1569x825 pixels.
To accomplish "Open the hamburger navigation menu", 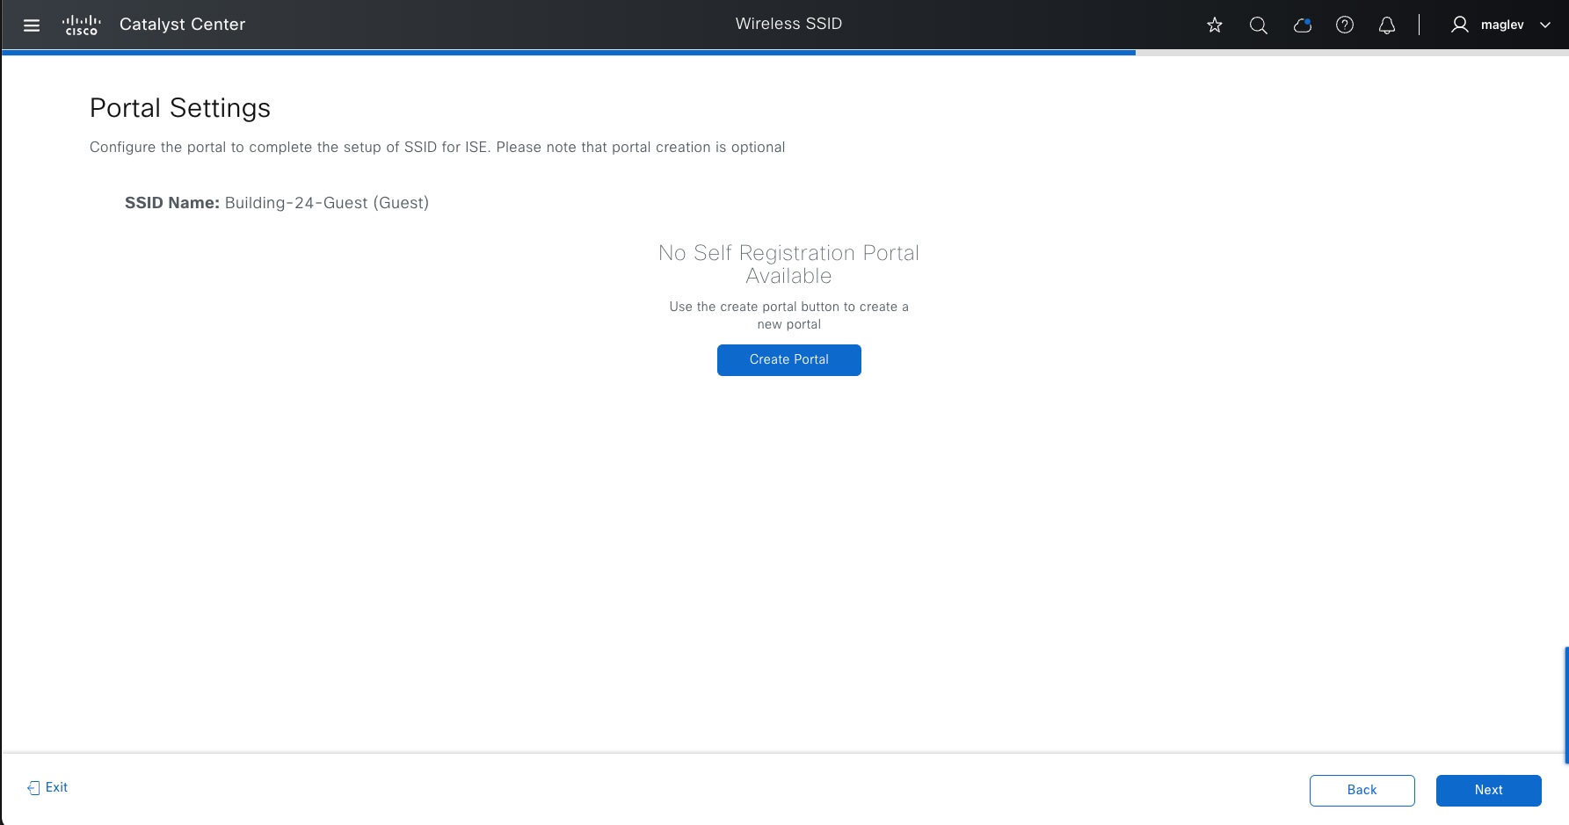I will pyautogui.click(x=32, y=25).
